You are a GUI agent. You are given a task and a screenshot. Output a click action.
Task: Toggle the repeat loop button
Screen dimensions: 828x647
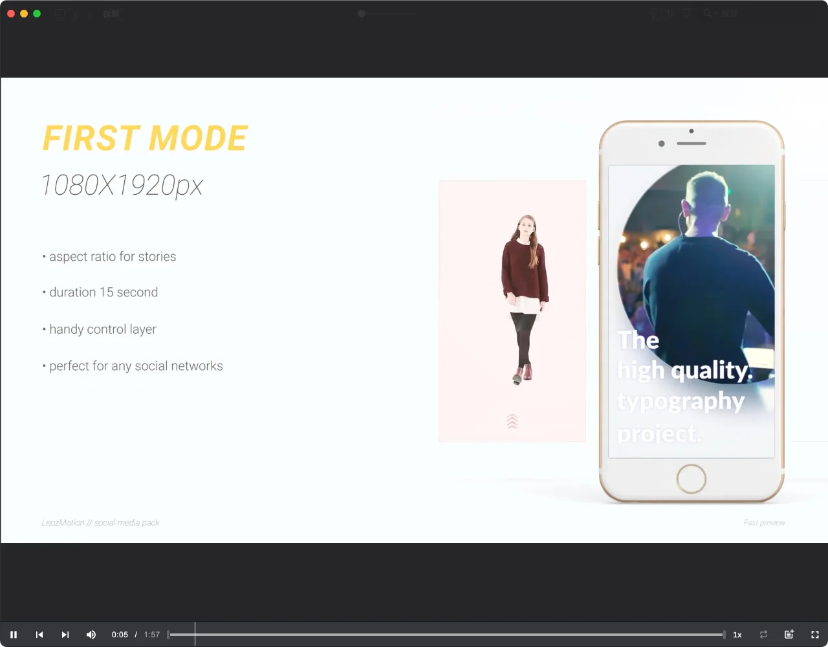coord(763,635)
